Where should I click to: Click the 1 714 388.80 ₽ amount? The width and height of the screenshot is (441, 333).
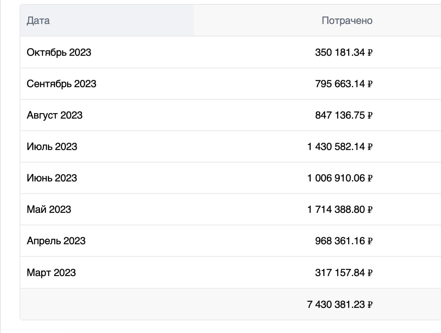coord(340,209)
